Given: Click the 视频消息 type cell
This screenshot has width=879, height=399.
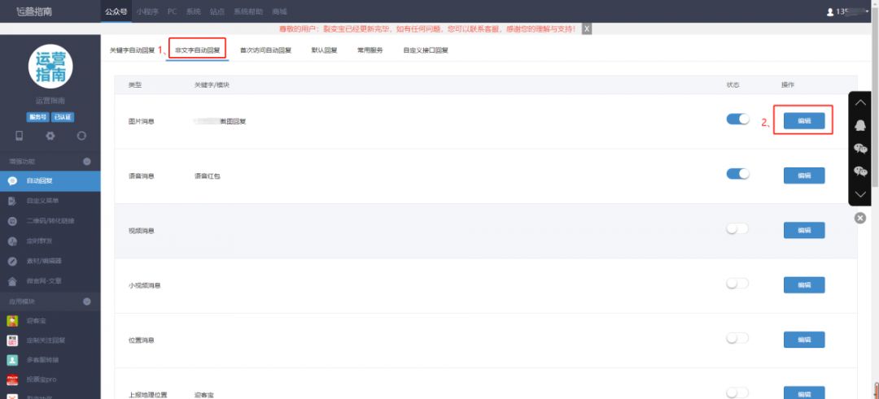Looking at the screenshot, I should (142, 231).
